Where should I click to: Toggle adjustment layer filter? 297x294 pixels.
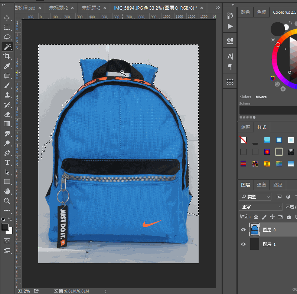pos(288,197)
